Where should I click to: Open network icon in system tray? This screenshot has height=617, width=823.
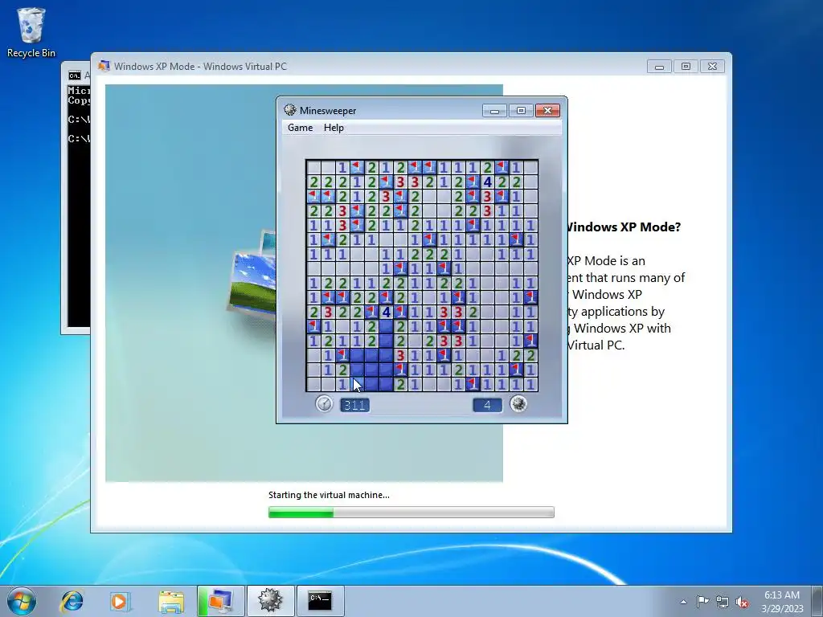click(723, 602)
